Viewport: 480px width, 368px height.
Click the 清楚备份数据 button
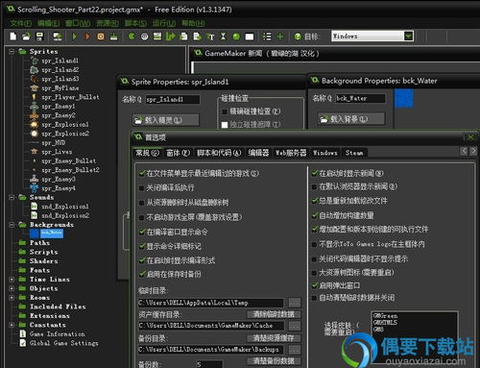pos(274,360)
